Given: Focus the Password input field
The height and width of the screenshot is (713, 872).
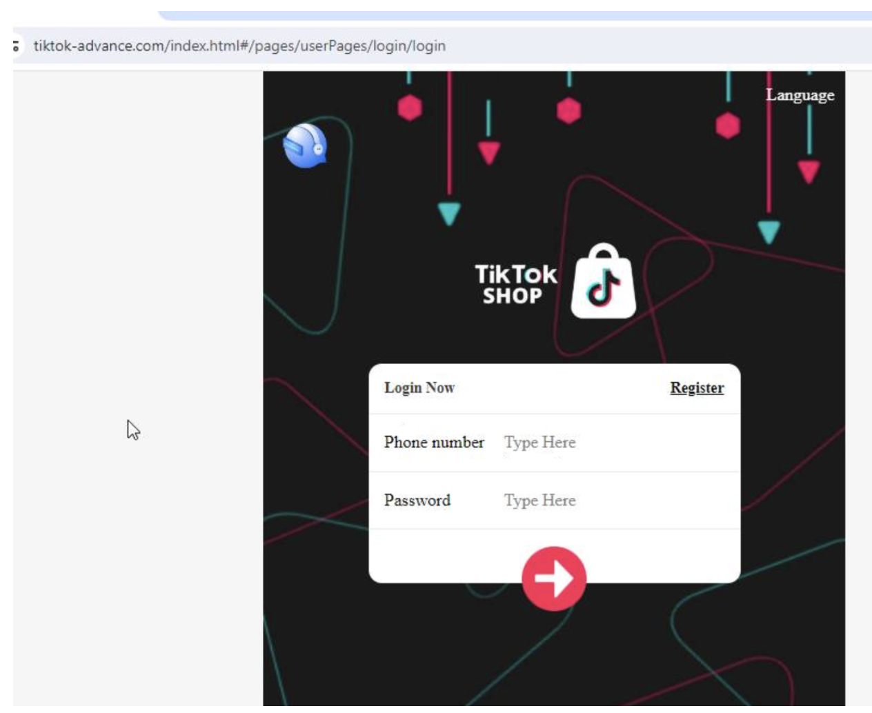Looking at the screenshot, I should click(x=614, y=500).
